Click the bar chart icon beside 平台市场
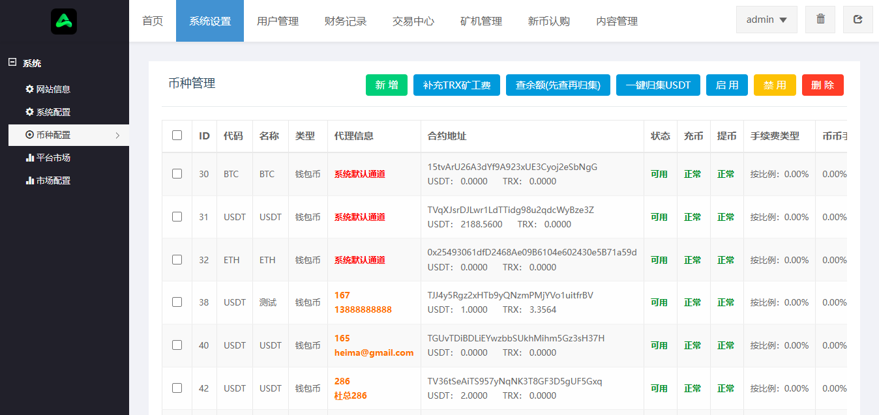 (29, 158)
